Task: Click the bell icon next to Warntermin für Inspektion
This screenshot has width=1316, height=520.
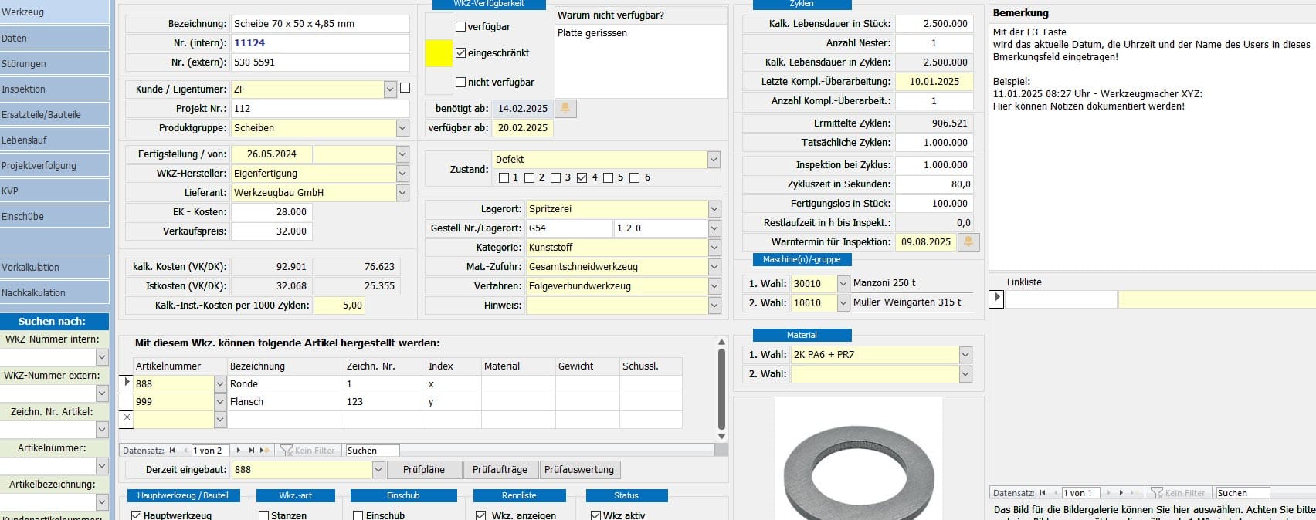Action: (968, 242)
